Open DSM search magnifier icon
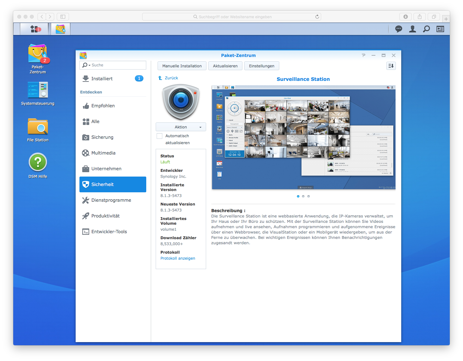This screenshot has height=361, width=463. [x=426, y=29]
